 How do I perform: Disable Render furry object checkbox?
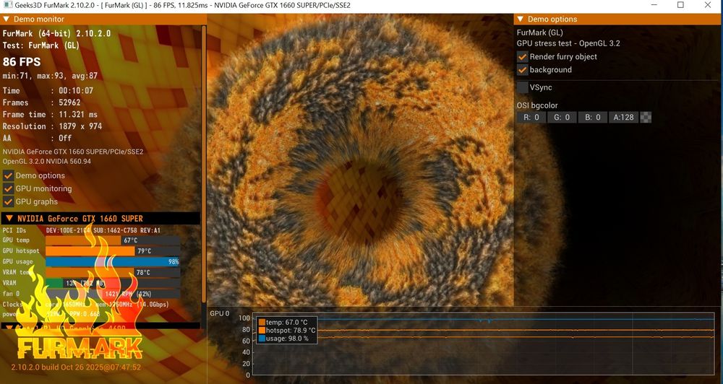click(522, 56)
